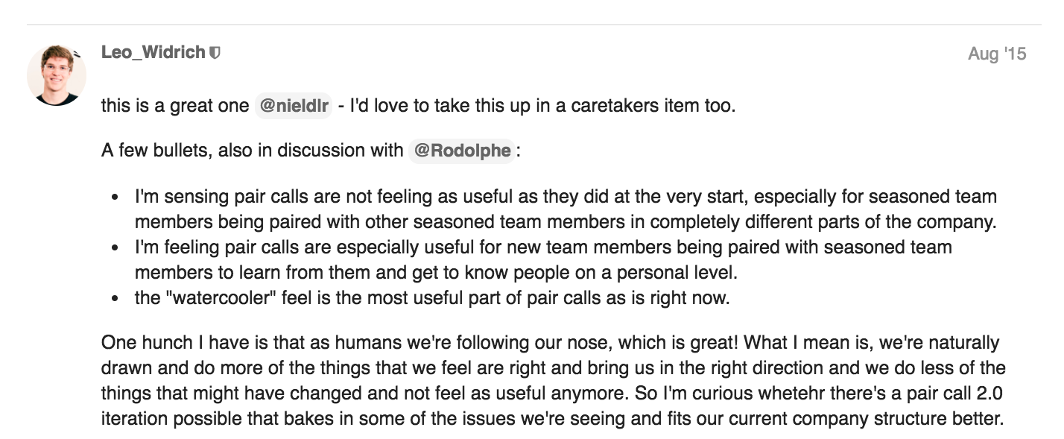Open Leo_Widrich's profile avatar photo

coord(57,75)
